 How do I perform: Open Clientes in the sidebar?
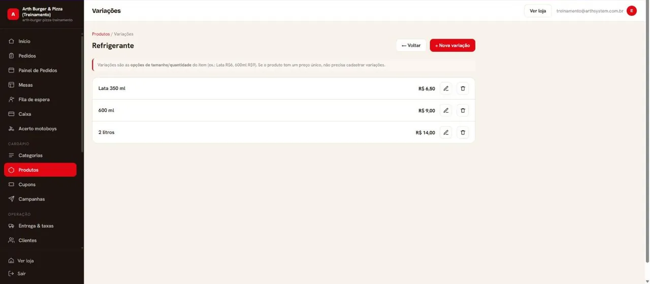[40, 240]
